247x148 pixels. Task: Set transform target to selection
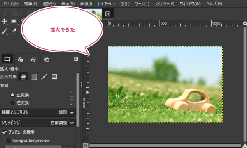34,77
